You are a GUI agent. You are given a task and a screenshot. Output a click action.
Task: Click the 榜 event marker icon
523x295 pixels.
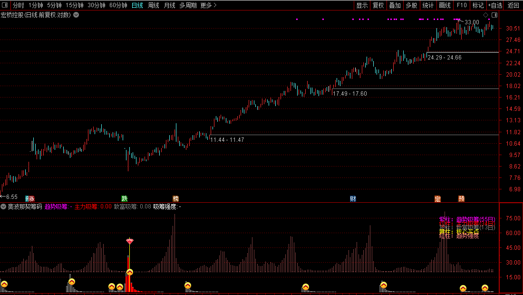coord(176,199)
